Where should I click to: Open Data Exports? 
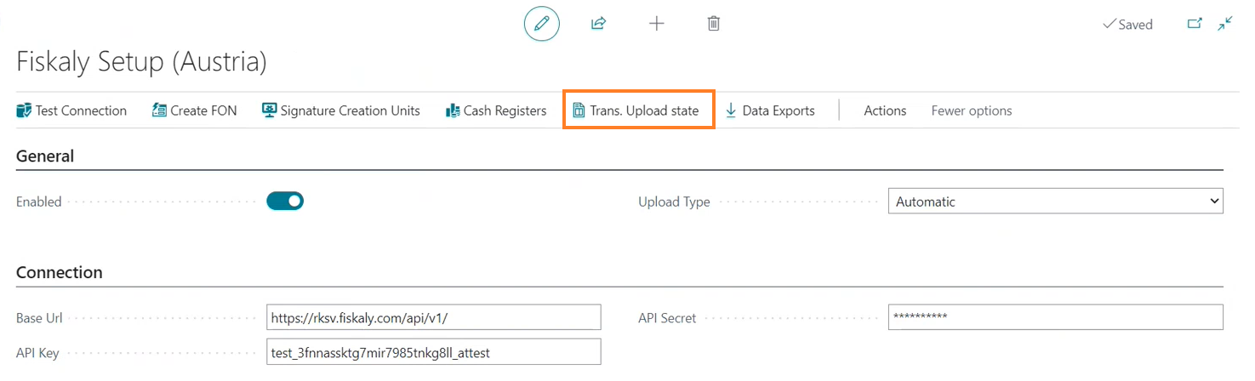(x=769, y=111)
